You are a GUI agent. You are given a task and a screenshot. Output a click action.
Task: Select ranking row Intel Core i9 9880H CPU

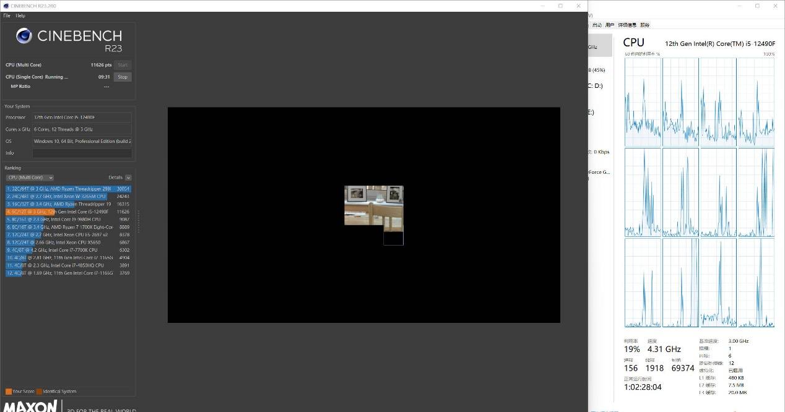pyautogui.click(x=68, y=219)
